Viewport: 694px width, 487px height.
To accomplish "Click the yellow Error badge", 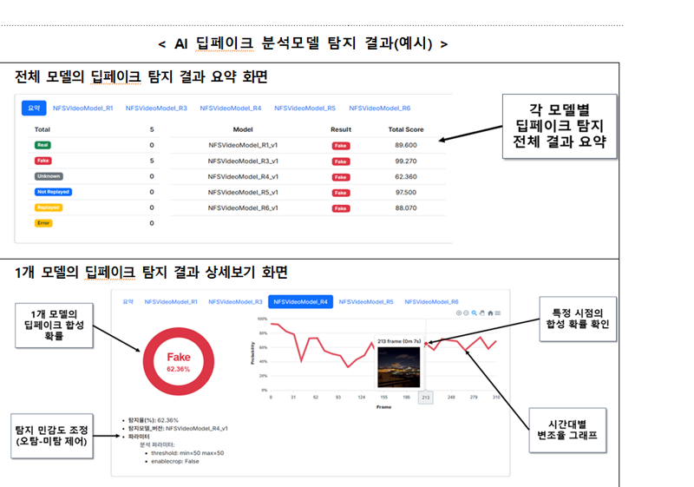I will pos(43,223).
